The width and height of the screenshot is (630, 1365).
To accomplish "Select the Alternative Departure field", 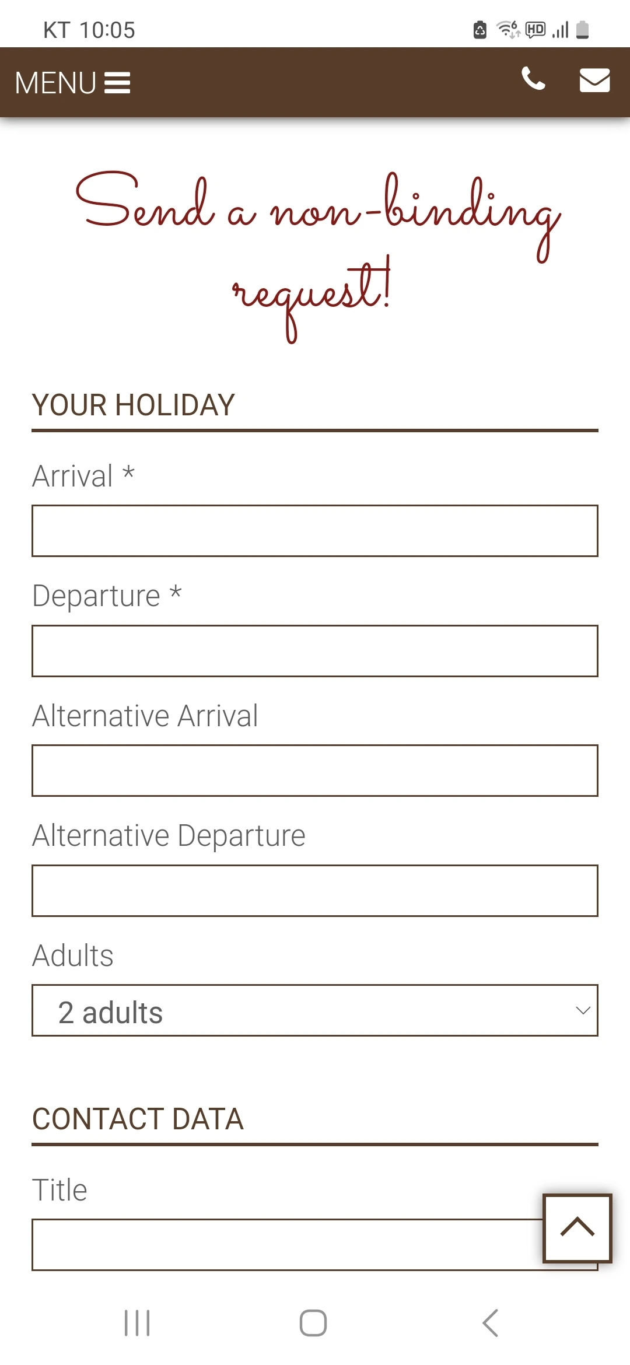I will pos(315,891).
